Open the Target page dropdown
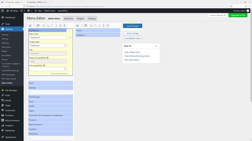252x141 pixels. (48, 45)
